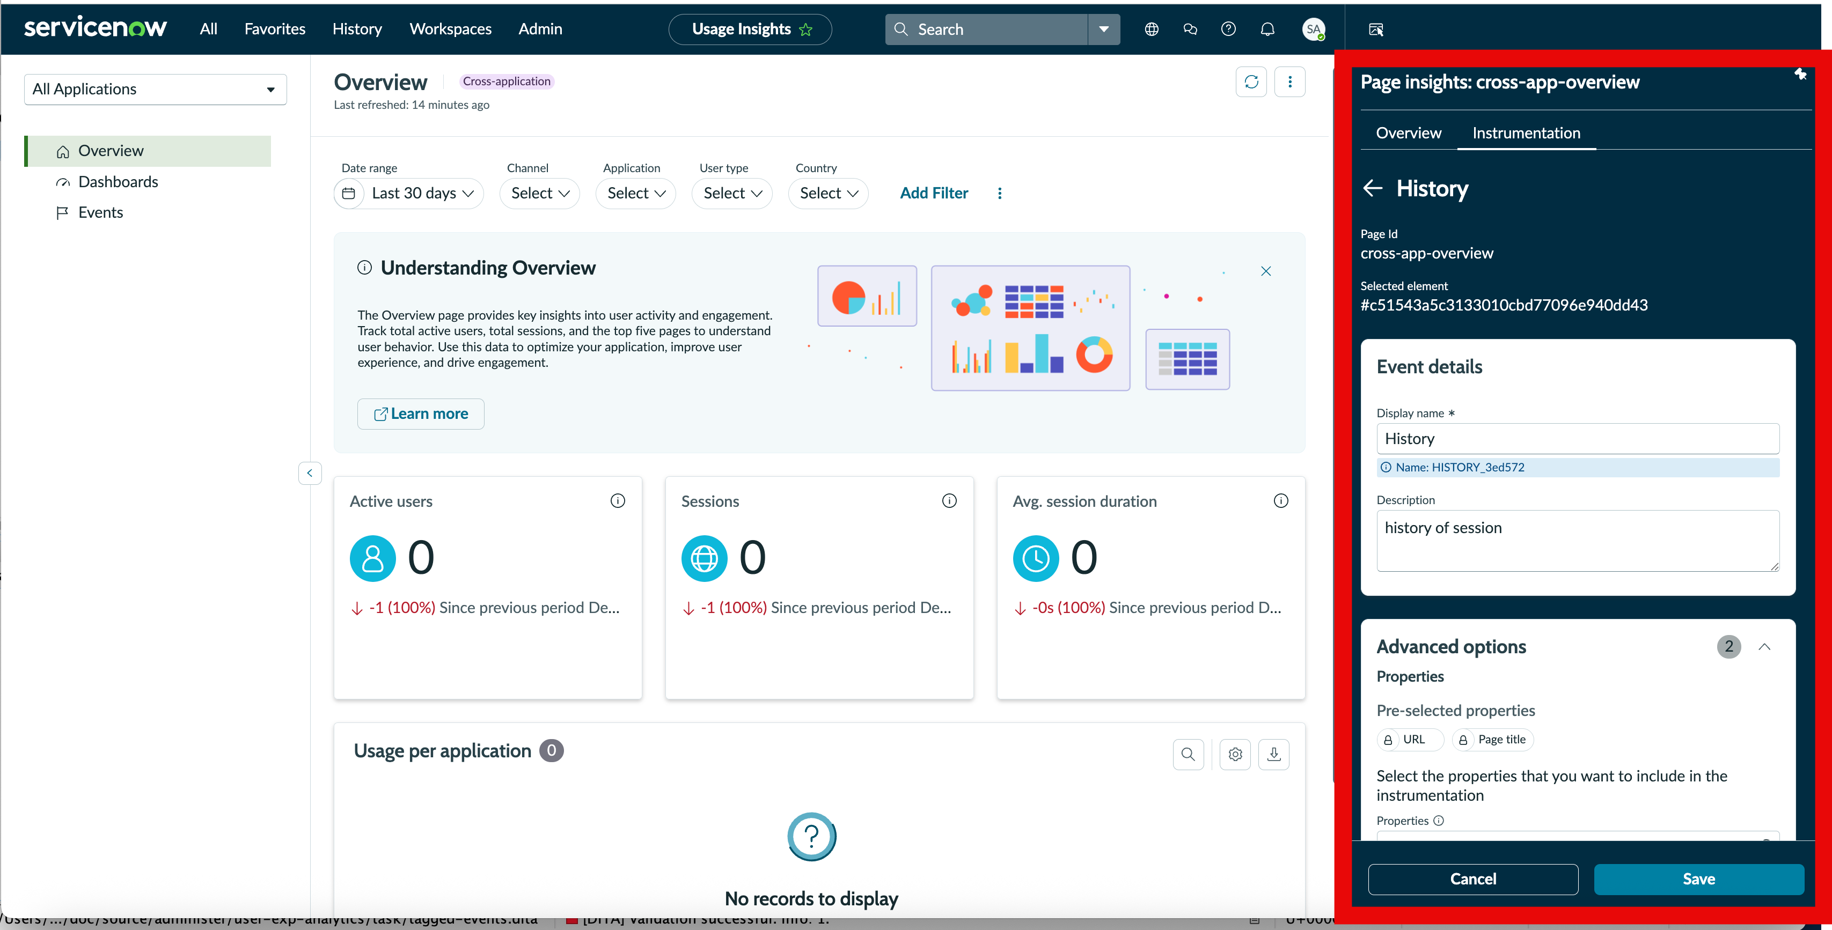Open the Country Select dropdown
This screenshot has width=1832, height=930.
(x=829, y=193)
